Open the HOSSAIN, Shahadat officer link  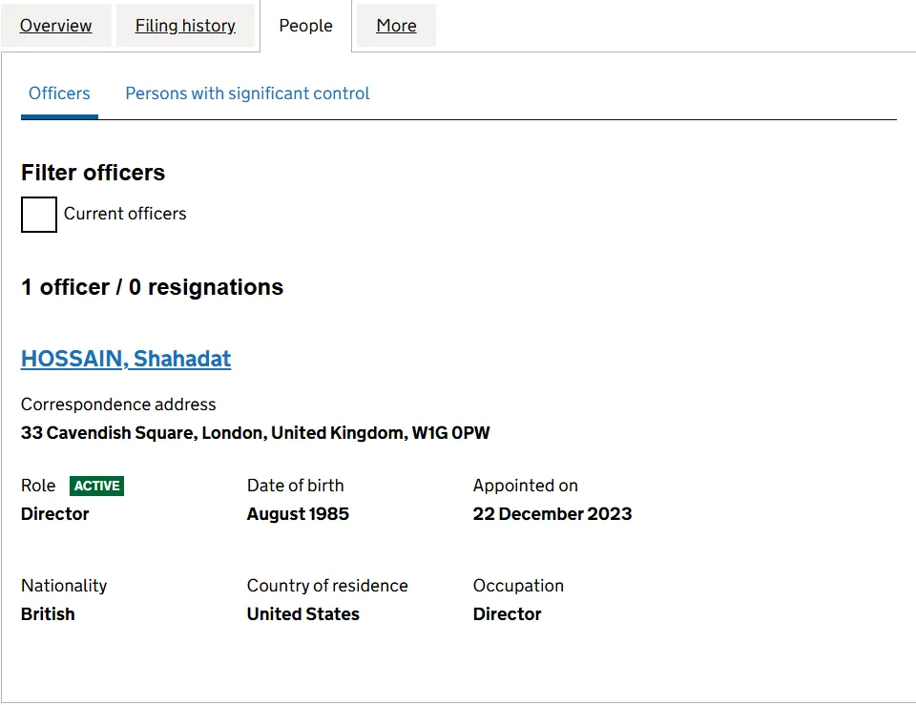coord(126,359)
